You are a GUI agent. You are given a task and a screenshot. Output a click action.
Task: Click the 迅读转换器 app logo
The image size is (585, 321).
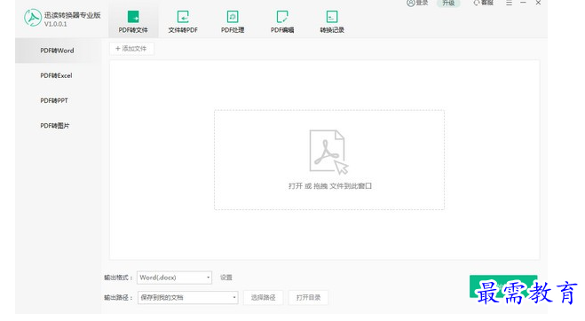click(33, 18)
